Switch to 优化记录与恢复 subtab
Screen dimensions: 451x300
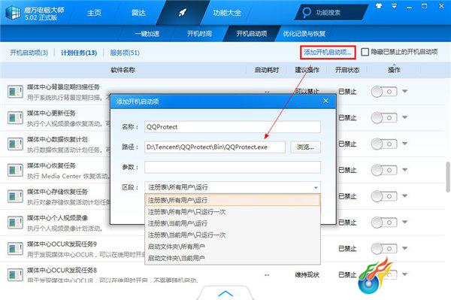tap(304, 34)
